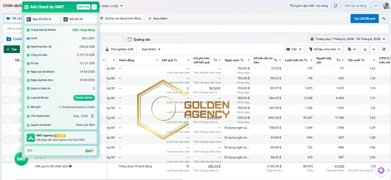Click the 47.063 total reach value
This screenshot has height=180, width=391.
coord(339,166)
